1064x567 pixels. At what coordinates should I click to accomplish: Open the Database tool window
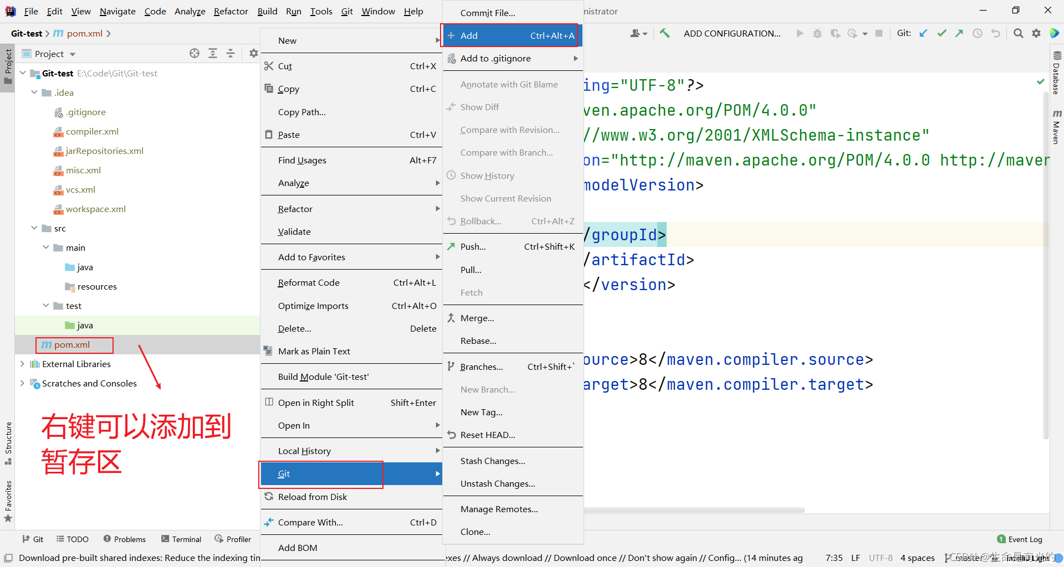point(1057,73)
